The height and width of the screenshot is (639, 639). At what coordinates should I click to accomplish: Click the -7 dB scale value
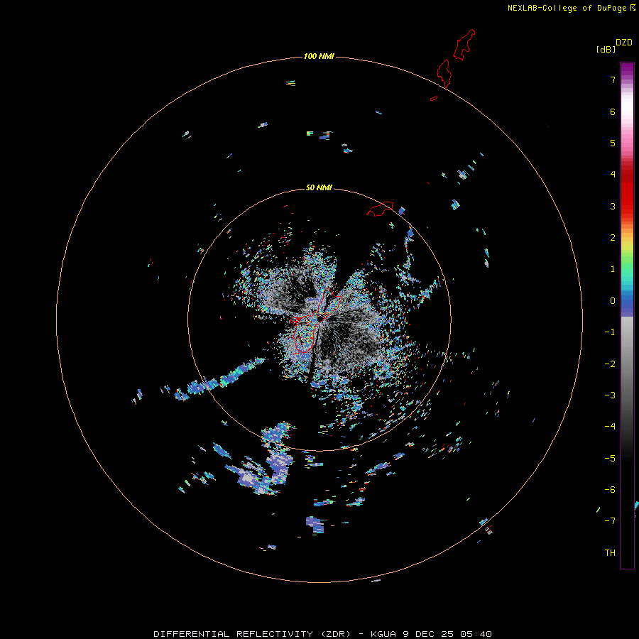pyautogui.click(x=610, y=521)
